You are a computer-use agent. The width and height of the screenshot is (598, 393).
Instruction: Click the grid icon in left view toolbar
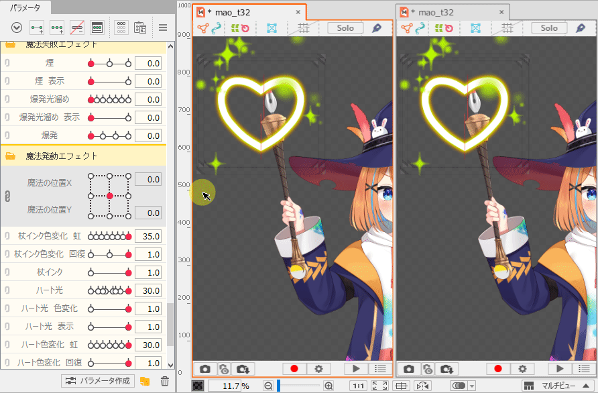pos(303,28)
